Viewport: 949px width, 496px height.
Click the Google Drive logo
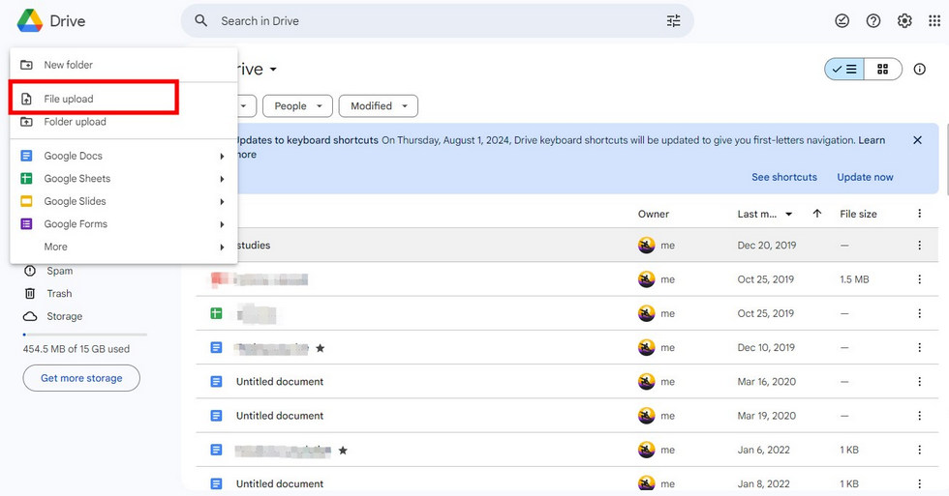click(30, 21)
